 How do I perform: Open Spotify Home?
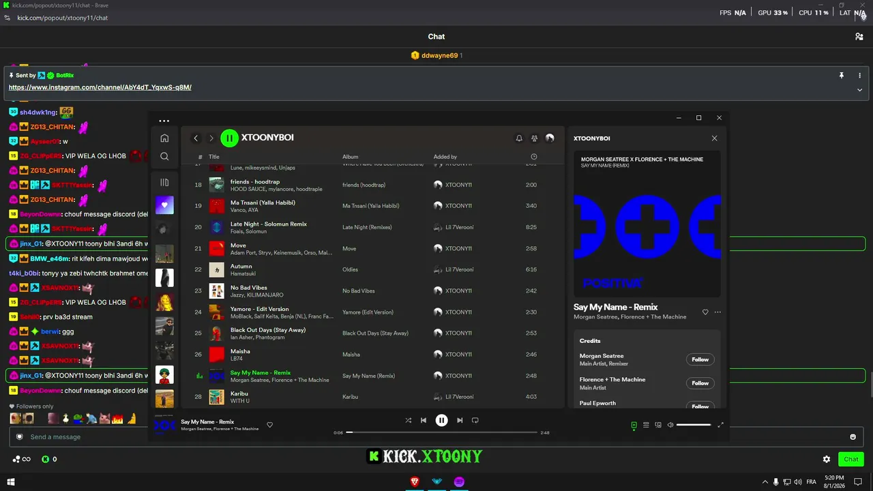click(164, 138)
